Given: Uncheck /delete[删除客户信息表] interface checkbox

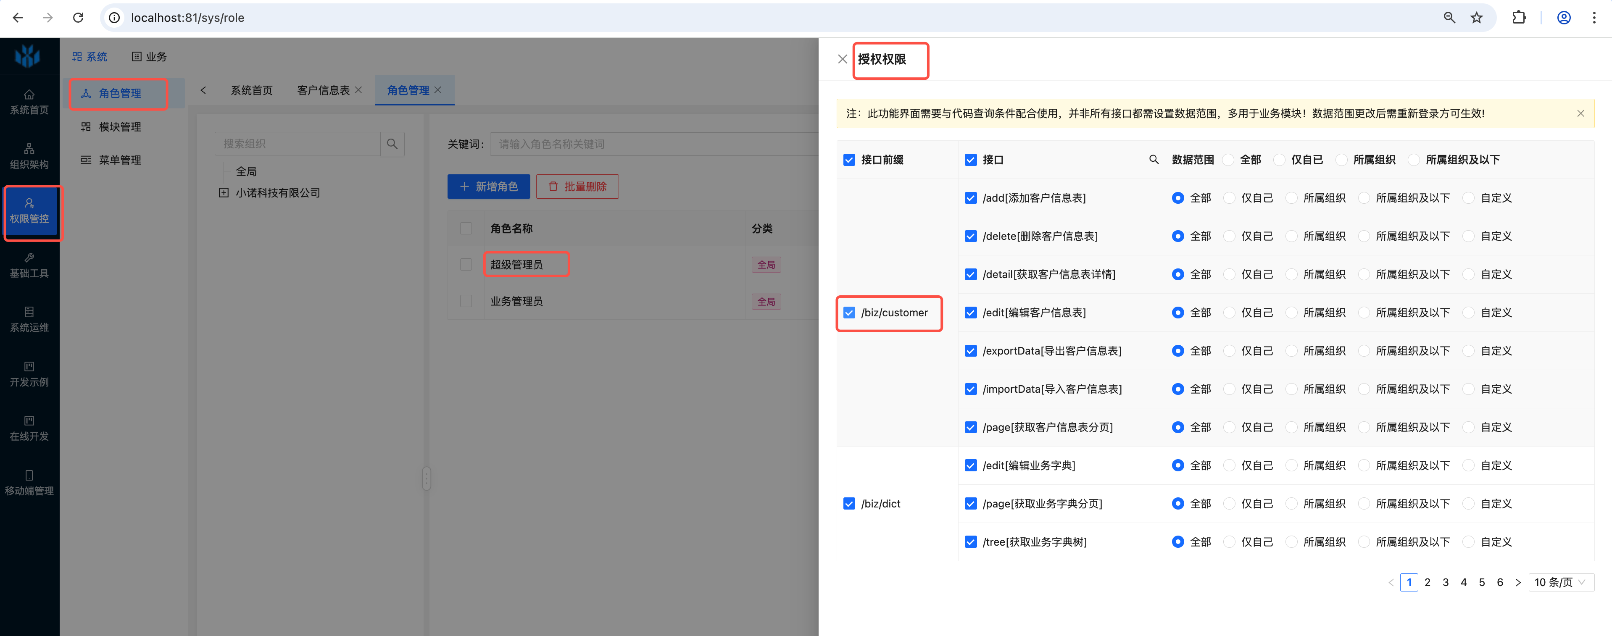Looking at the screenshot, I should [971, 237].
